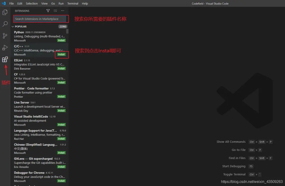Open the View menu
Image resolution: width=285 pixels, height=186 pixels.
pos(44,3)
